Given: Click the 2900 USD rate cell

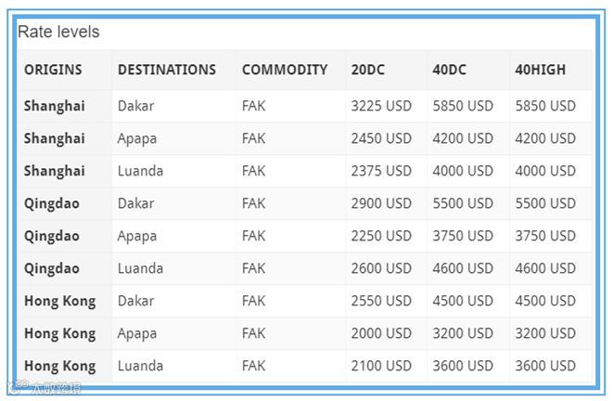Looking at the screenshot, I should 381,203.
